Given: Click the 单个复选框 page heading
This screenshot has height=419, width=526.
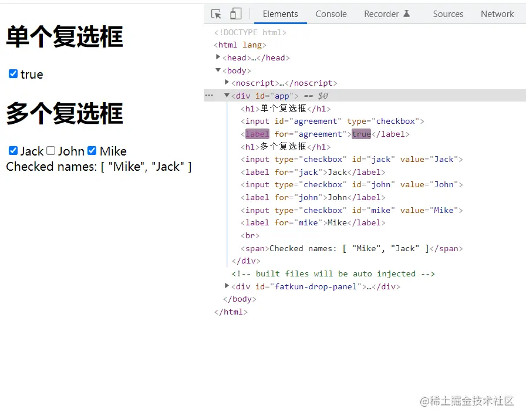Looking at the screenshot, I should [65, 36].
